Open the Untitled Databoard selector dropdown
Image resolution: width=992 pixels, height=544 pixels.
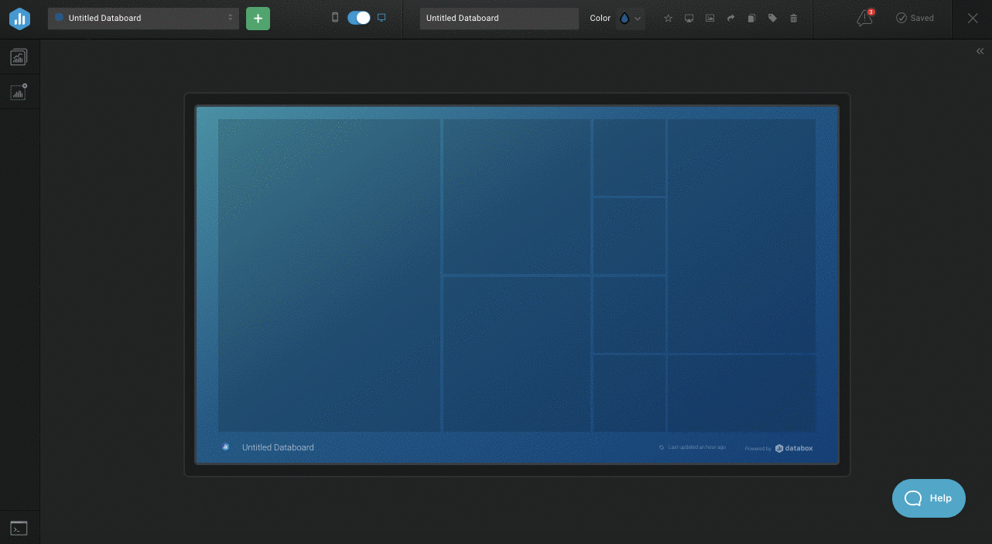(x=143, y=18)
